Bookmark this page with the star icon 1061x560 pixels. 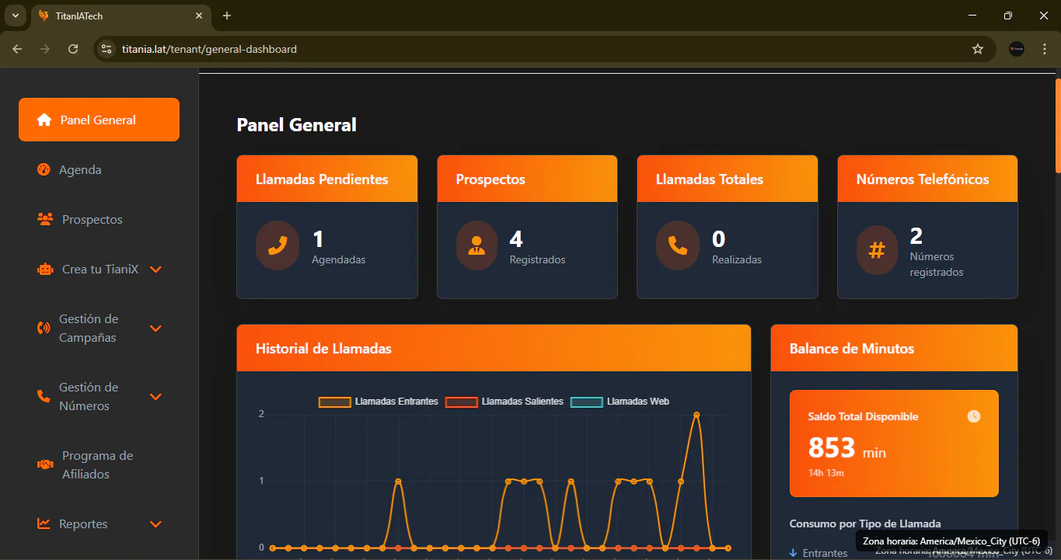(x=978, y=49)
